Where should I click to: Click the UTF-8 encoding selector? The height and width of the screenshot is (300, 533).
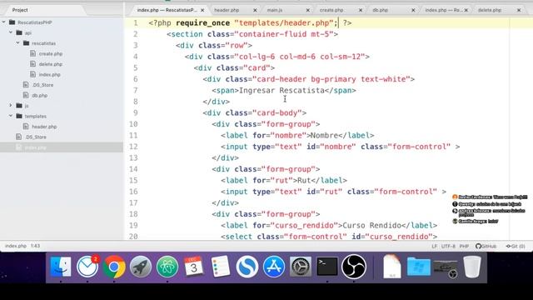tap(448, 246)
